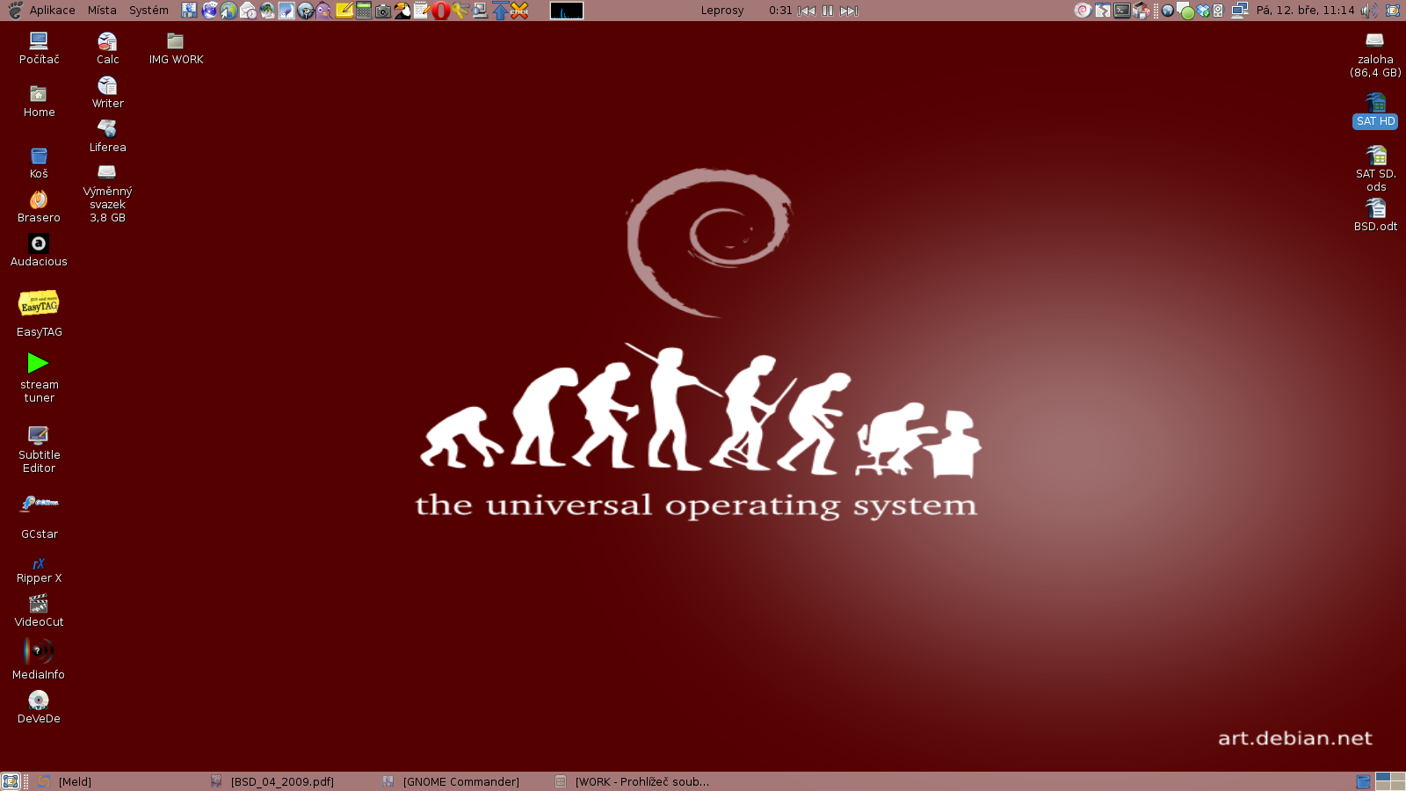Select the zaloha (86,4 GB) drive icon
Screen dimensions: 1406x791
click(1375, 55)
